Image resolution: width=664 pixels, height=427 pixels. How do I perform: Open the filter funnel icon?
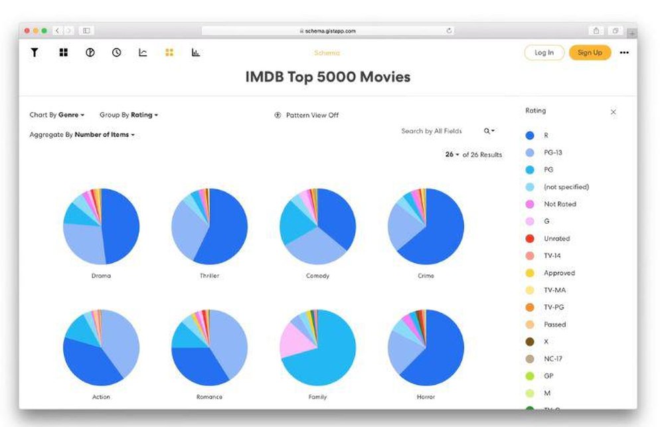tap(35, 52)
